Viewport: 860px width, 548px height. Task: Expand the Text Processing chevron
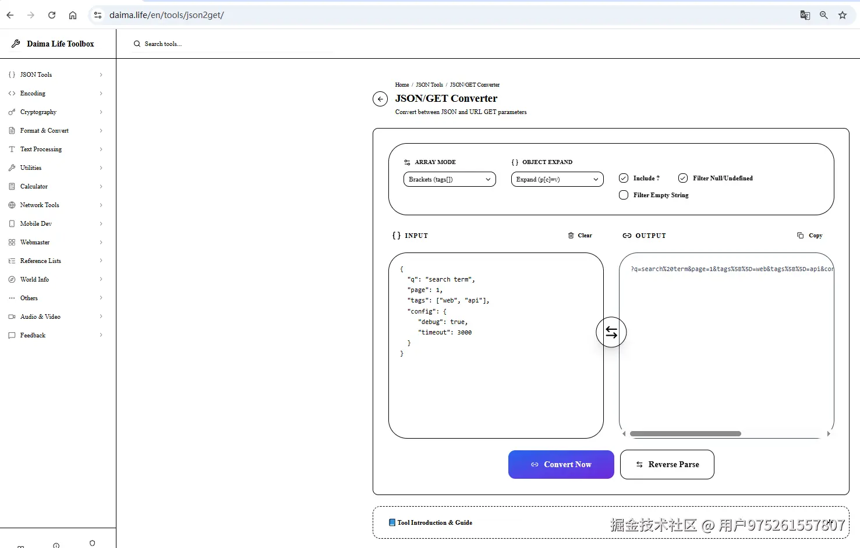point(101,149)
